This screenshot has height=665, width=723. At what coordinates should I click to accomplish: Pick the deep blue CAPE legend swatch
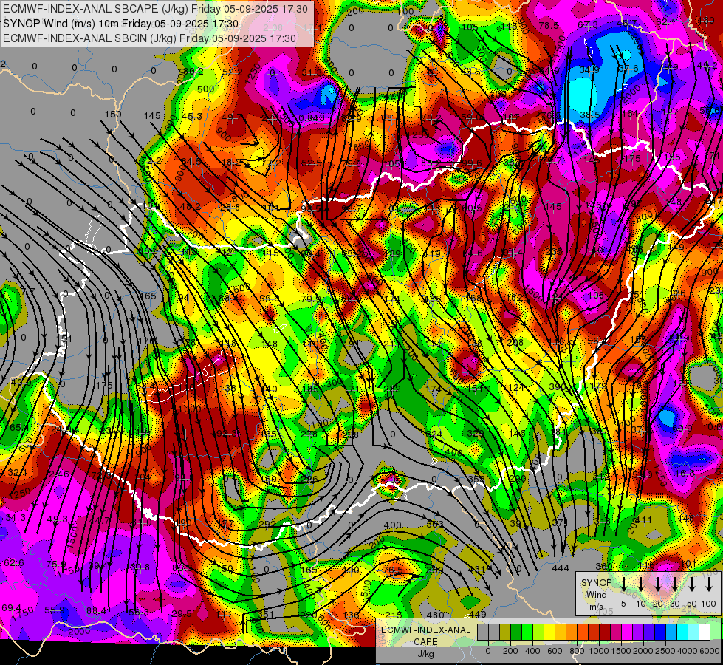point(660,632)
